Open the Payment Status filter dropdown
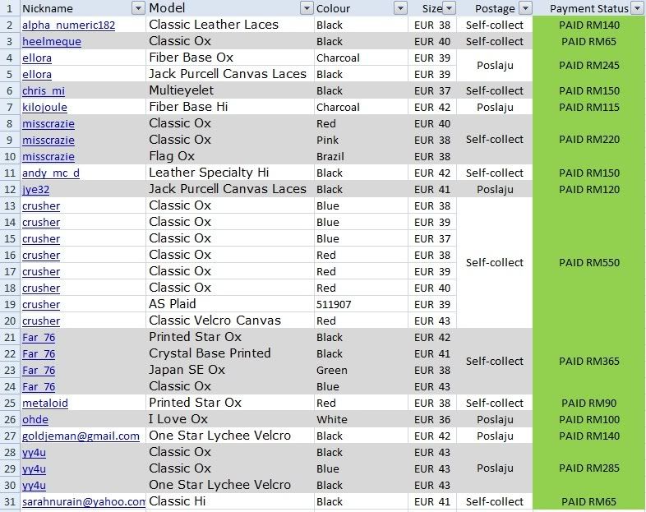This screenshot has width=646, height=512. point(637,8)
